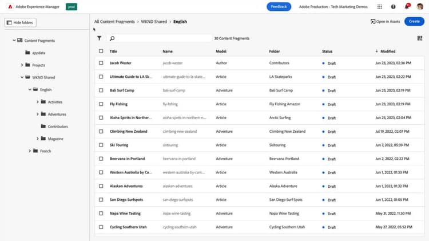Click the Adventures folder icon
The width and height of the screenshot is (429, 241).
tap(43, 114)
